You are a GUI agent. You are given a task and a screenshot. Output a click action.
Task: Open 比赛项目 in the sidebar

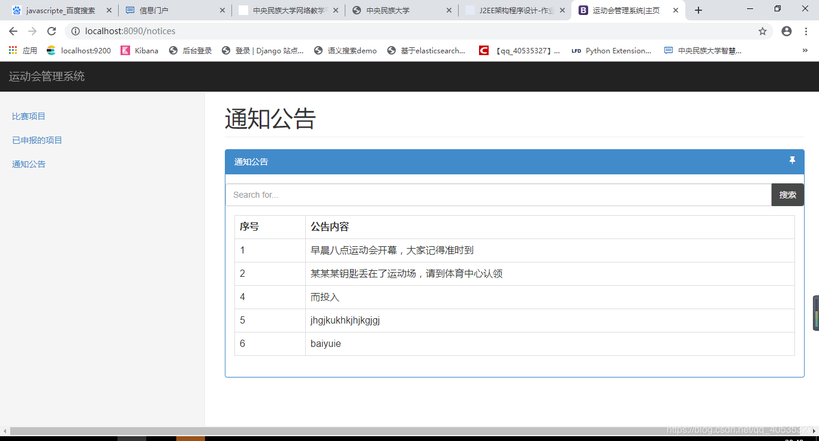(29, 116)
